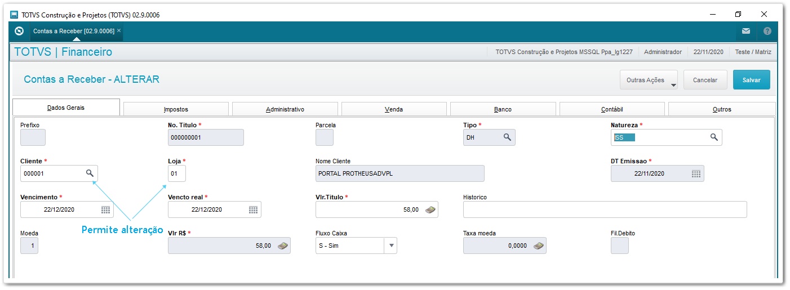790x290 pixels.
Task: Click TOTVS Construção e Projetos MSSQL environment label
Action: pos(564,52)
